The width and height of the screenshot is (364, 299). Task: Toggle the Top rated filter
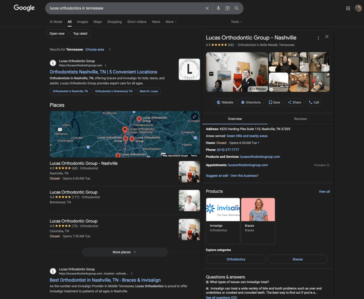point(80,33)
